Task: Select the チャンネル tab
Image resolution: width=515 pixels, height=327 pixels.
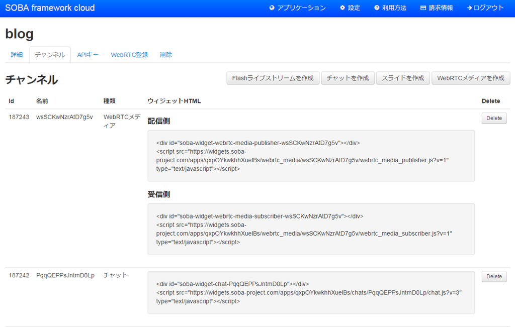Action: [50, 55]
